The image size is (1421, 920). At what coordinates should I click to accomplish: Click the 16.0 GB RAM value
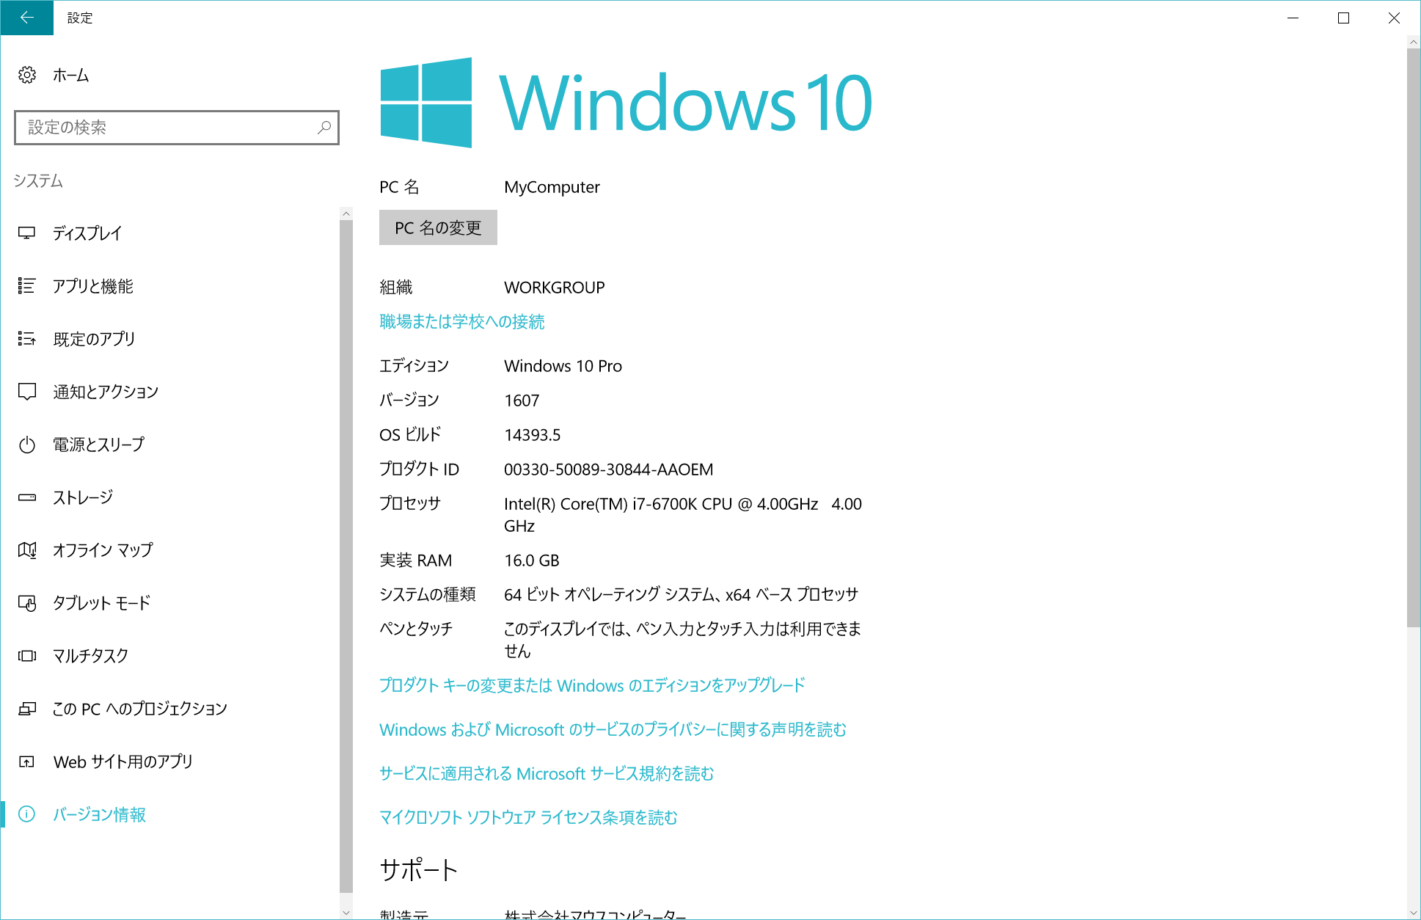[x=531, y=561]
